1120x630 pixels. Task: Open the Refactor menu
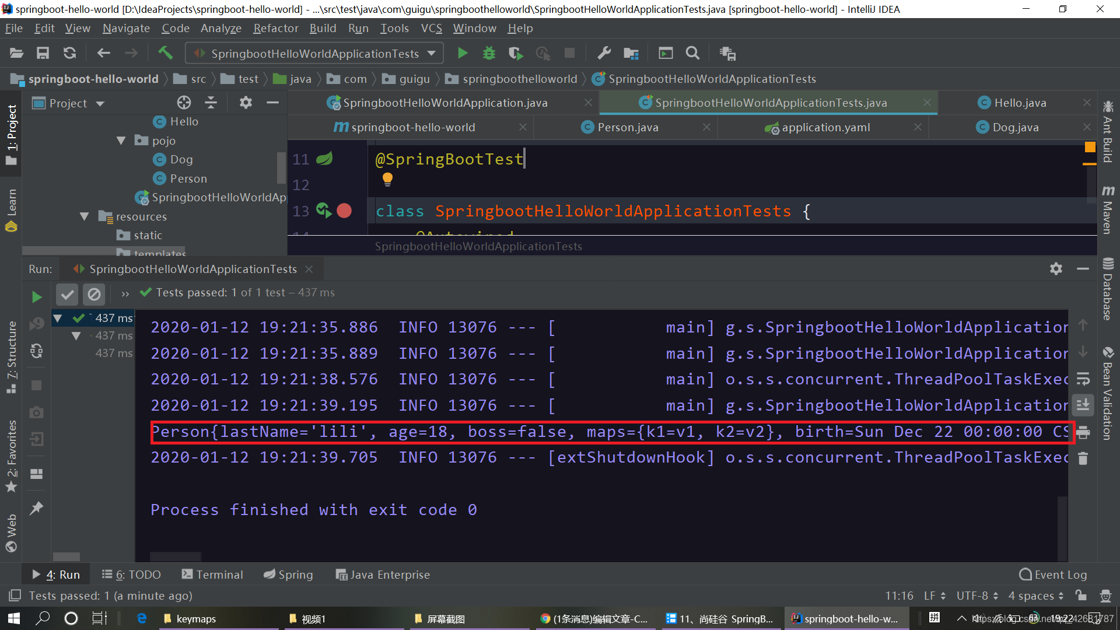[275, 28]
